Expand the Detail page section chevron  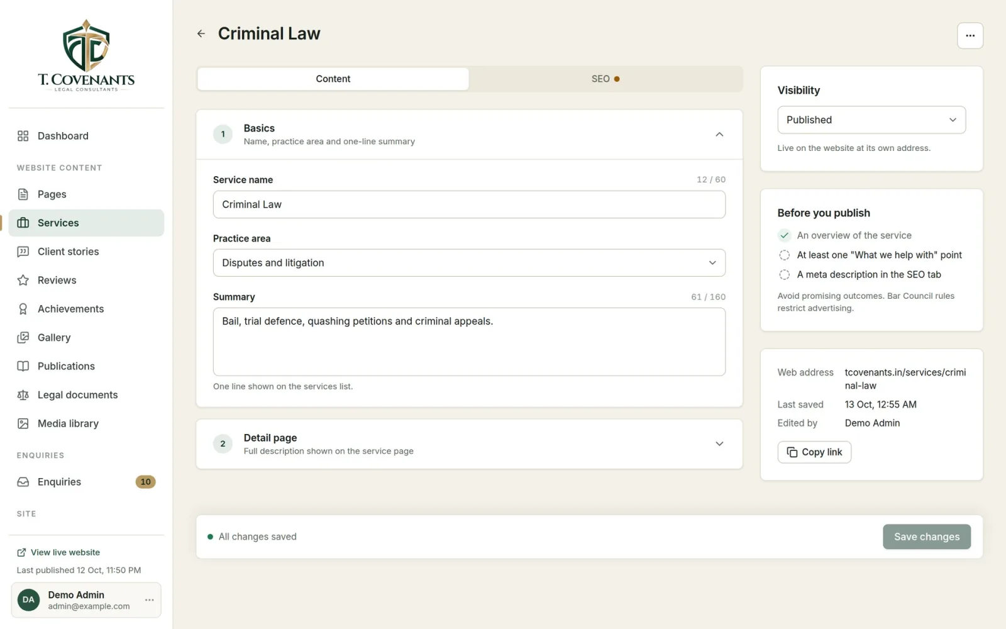[x=719, y=444]
